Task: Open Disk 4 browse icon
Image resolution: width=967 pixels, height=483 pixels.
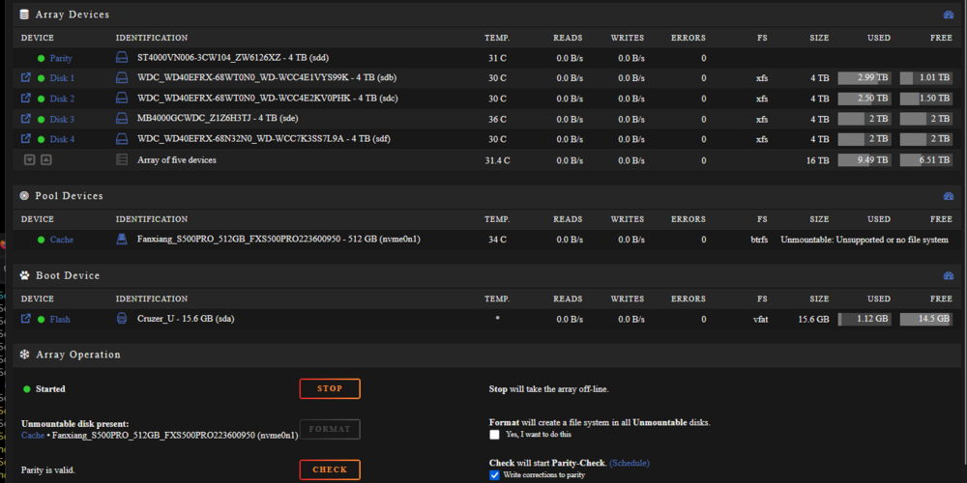Action: tap(25, 139)
